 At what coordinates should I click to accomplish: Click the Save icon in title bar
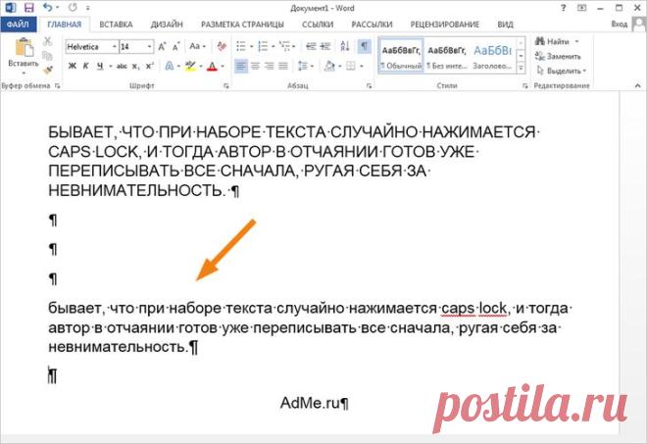tap(28, 8)
